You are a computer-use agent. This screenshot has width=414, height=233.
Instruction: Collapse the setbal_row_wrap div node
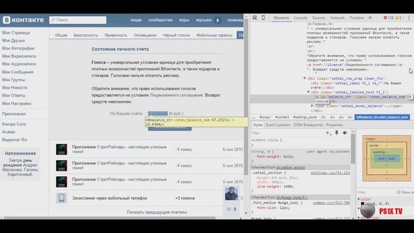(305, 78)
